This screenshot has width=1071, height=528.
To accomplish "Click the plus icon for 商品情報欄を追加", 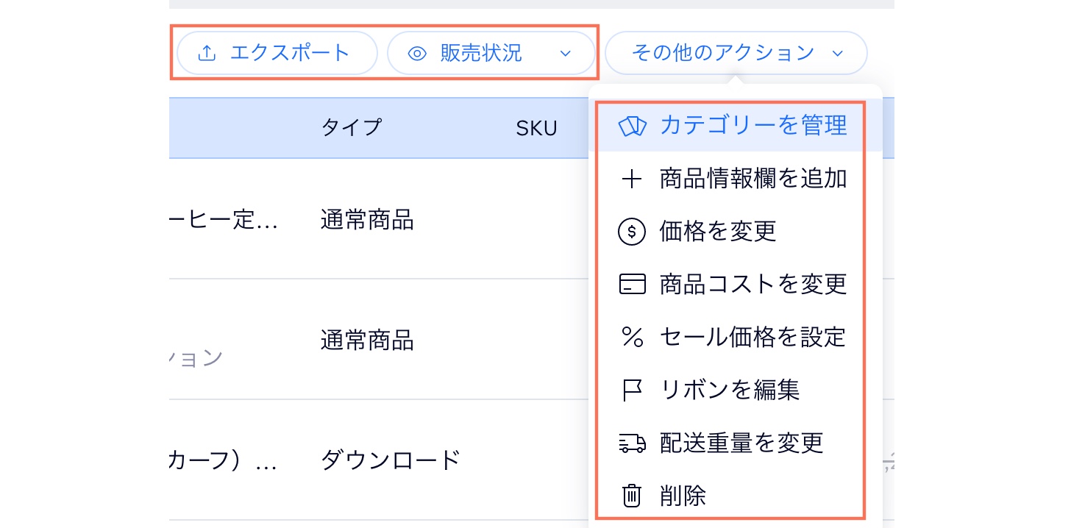I will [632, 179].
